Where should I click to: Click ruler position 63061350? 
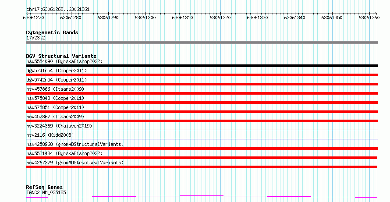tap(332, 18)
